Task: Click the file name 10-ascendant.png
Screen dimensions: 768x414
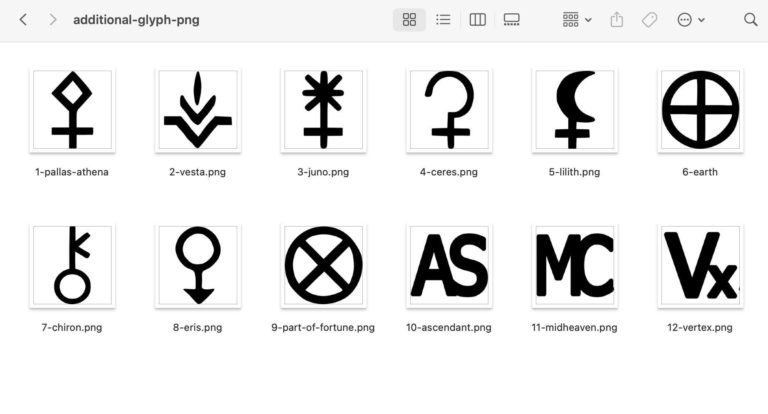Action: [449, 328]
